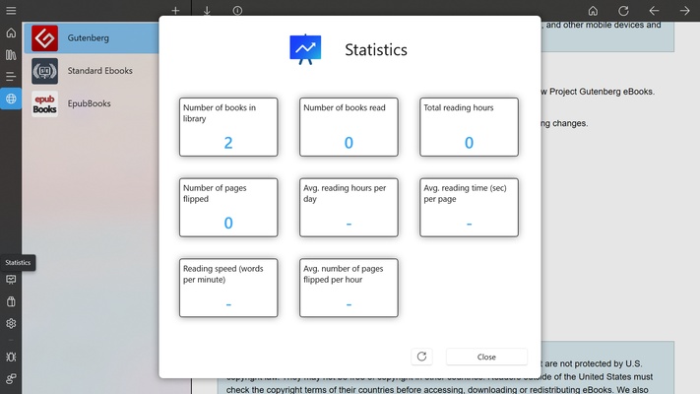The image size is (700, 394).
Task: Select the EpubBooks catalog
Action: (92, 103)
